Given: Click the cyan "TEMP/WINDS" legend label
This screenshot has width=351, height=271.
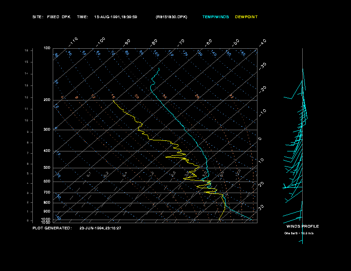Looking at the screenshot, I should coord(215,17).
